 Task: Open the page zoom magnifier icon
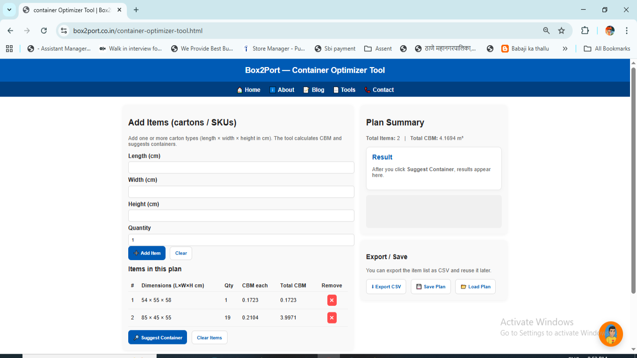(547, 31)
